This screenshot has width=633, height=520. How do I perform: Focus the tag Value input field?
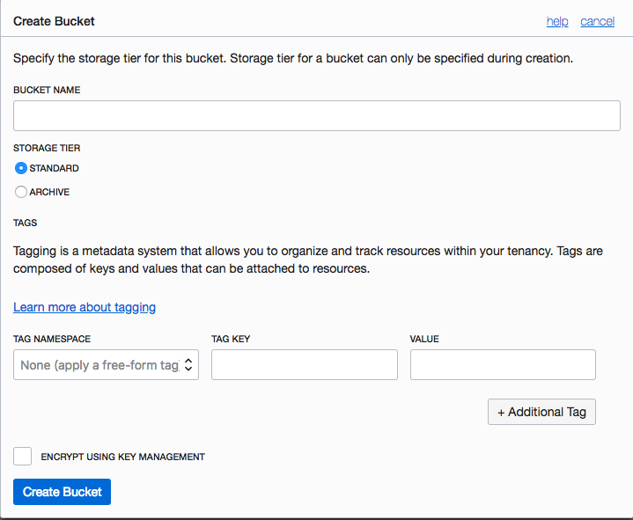coord(503,364)
